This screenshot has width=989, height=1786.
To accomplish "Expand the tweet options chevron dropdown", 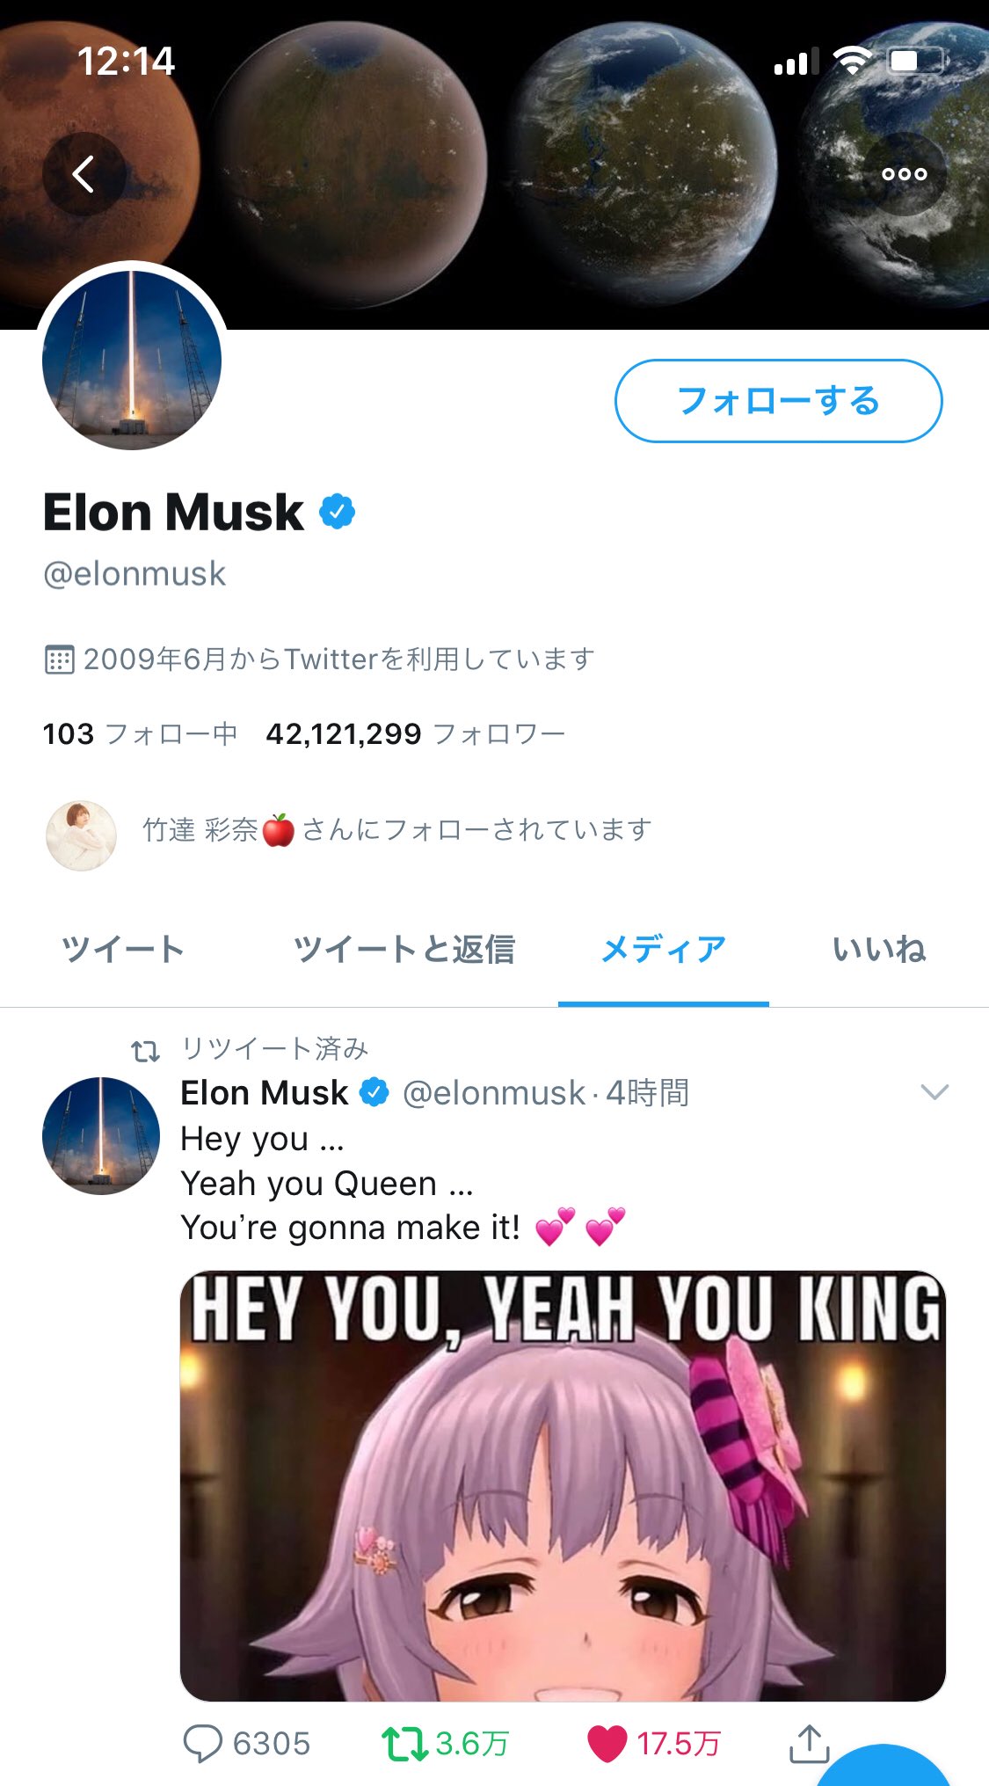I will click(934, 1092).
